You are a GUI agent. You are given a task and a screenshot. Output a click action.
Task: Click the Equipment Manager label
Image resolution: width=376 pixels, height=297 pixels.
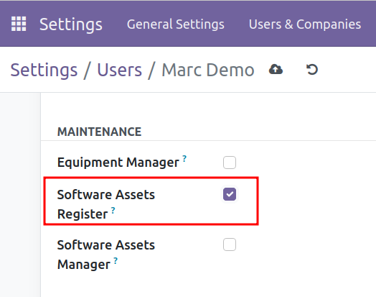point(118,163)
